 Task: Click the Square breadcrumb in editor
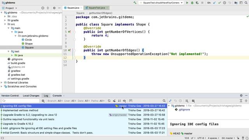click(x=81, y=13)
